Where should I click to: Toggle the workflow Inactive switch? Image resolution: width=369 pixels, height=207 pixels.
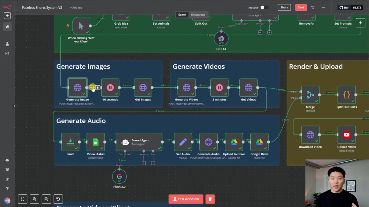click(x=264, y=8)
